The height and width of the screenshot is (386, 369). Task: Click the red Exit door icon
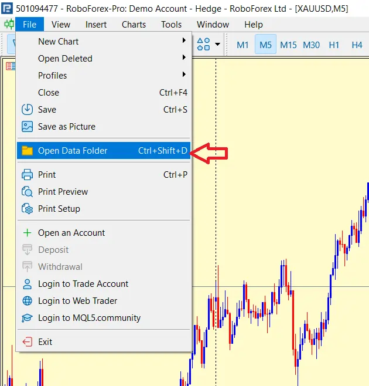[x=27, y=341]
